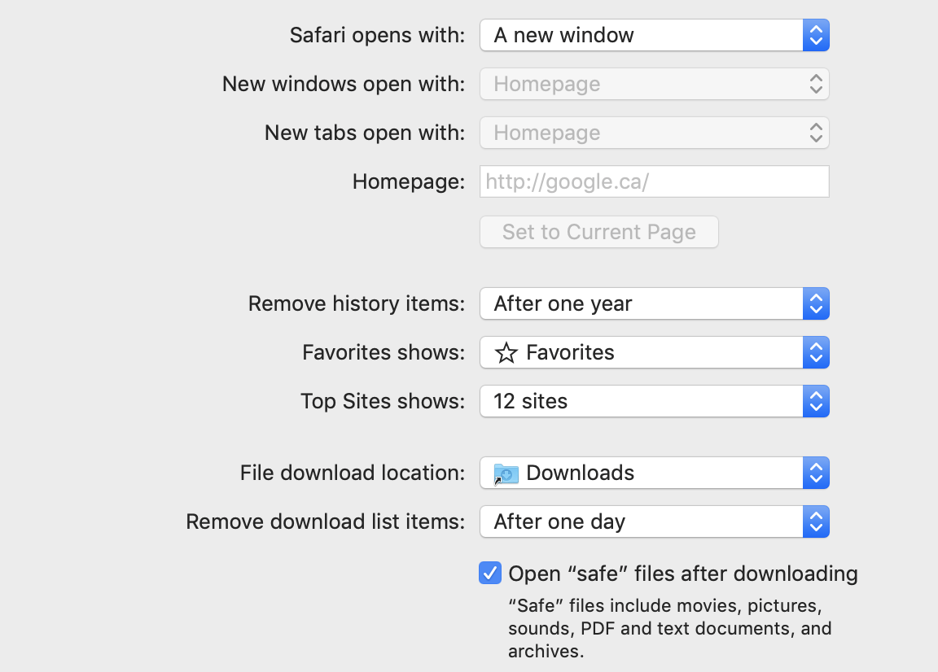Open the New windows open with dropdown

pos(642,84)
